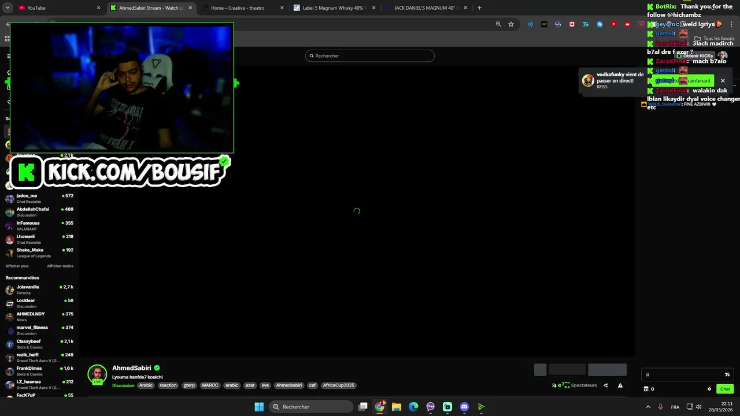Click the blue sound-waves extension icon

tap(530, 24)
